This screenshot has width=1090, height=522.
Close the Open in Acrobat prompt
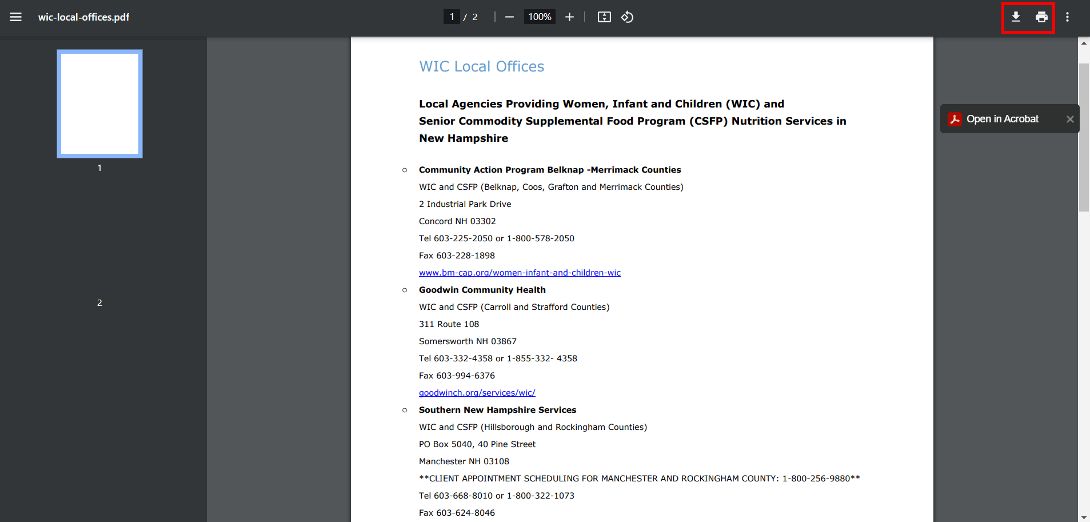1070,119
